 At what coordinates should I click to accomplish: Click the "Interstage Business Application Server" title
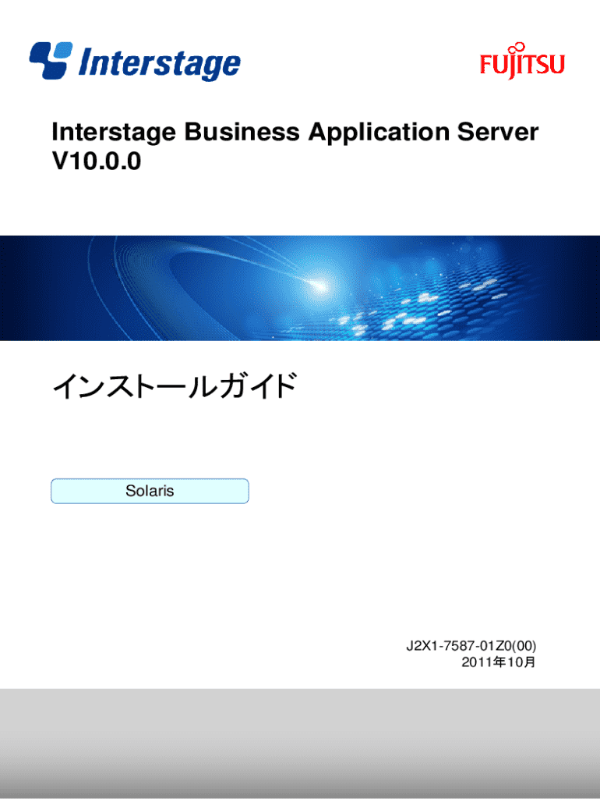pos(295,133)
